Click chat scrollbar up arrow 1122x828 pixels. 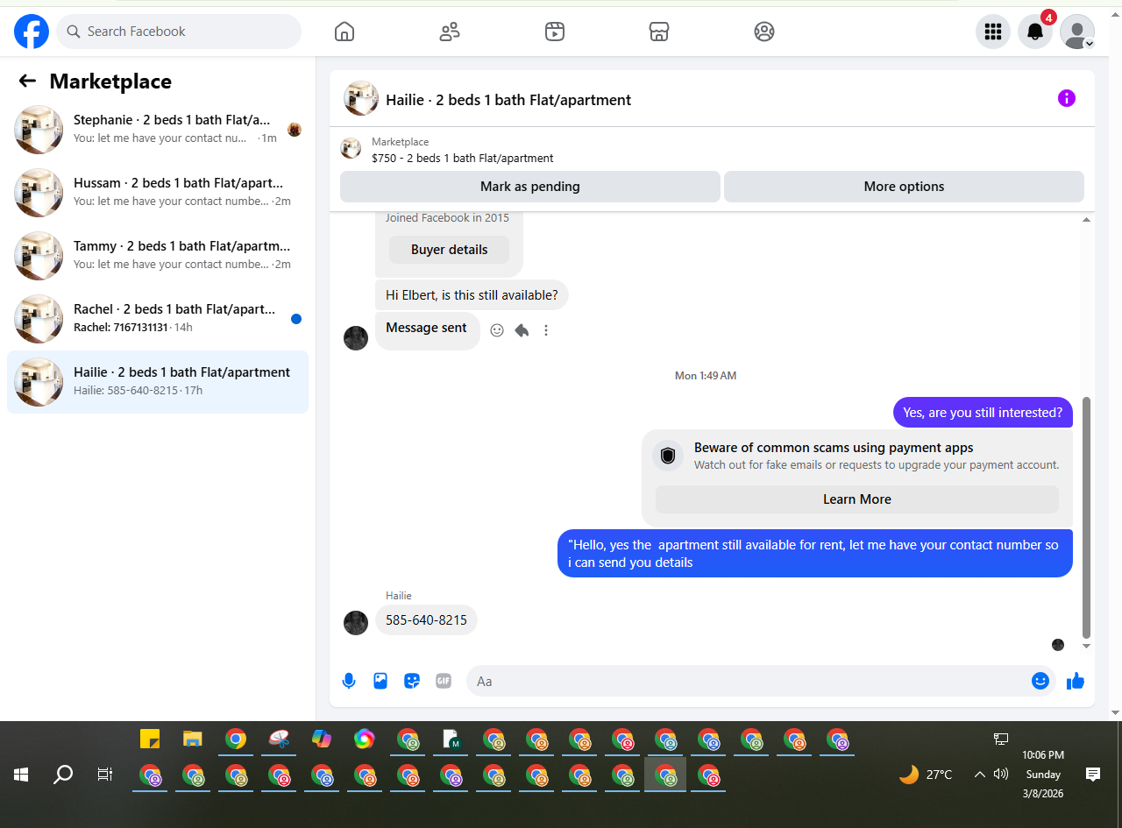[x=1087, y=219]
